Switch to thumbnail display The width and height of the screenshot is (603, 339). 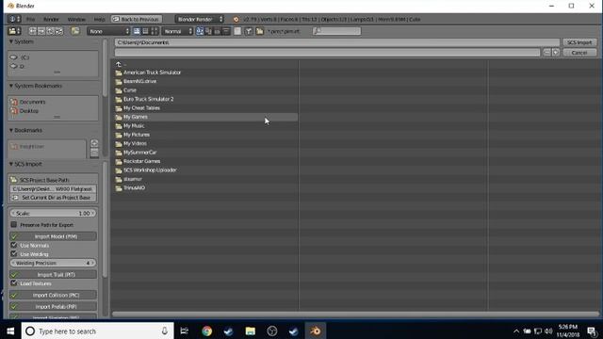pyautogui.click(x=155, y=31)
